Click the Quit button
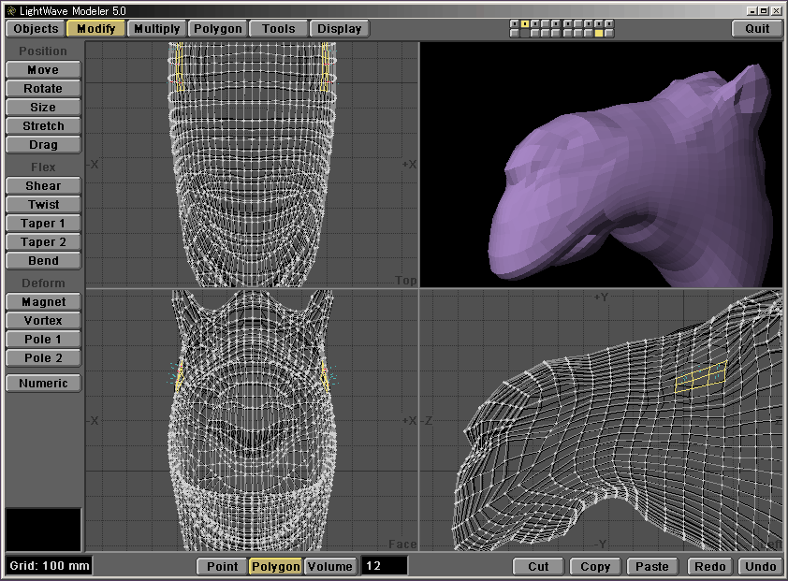Screen dimensions: 788x581 click(x=757, y=28)
